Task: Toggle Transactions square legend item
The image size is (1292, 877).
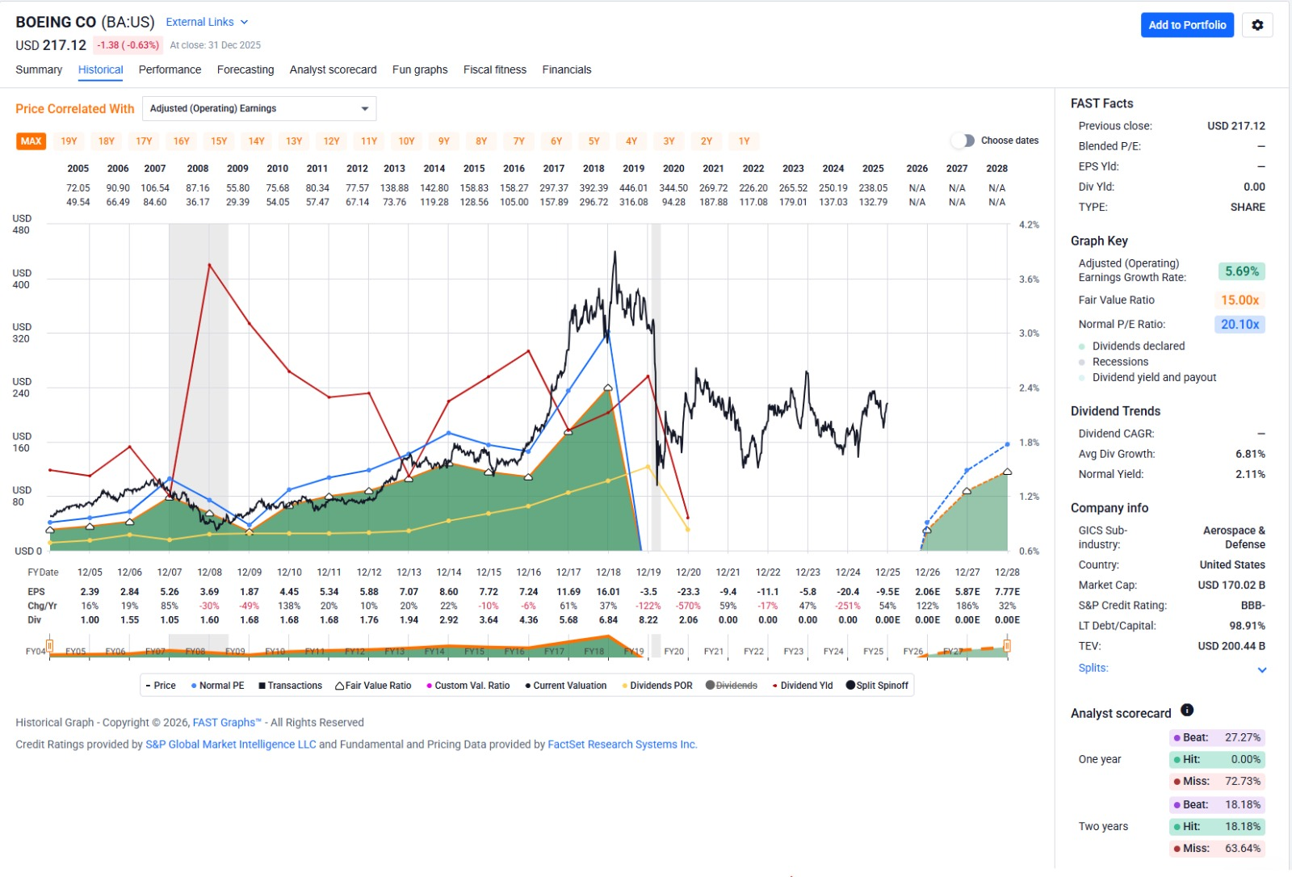Action: pyautogui.click(x=290, y=686)
